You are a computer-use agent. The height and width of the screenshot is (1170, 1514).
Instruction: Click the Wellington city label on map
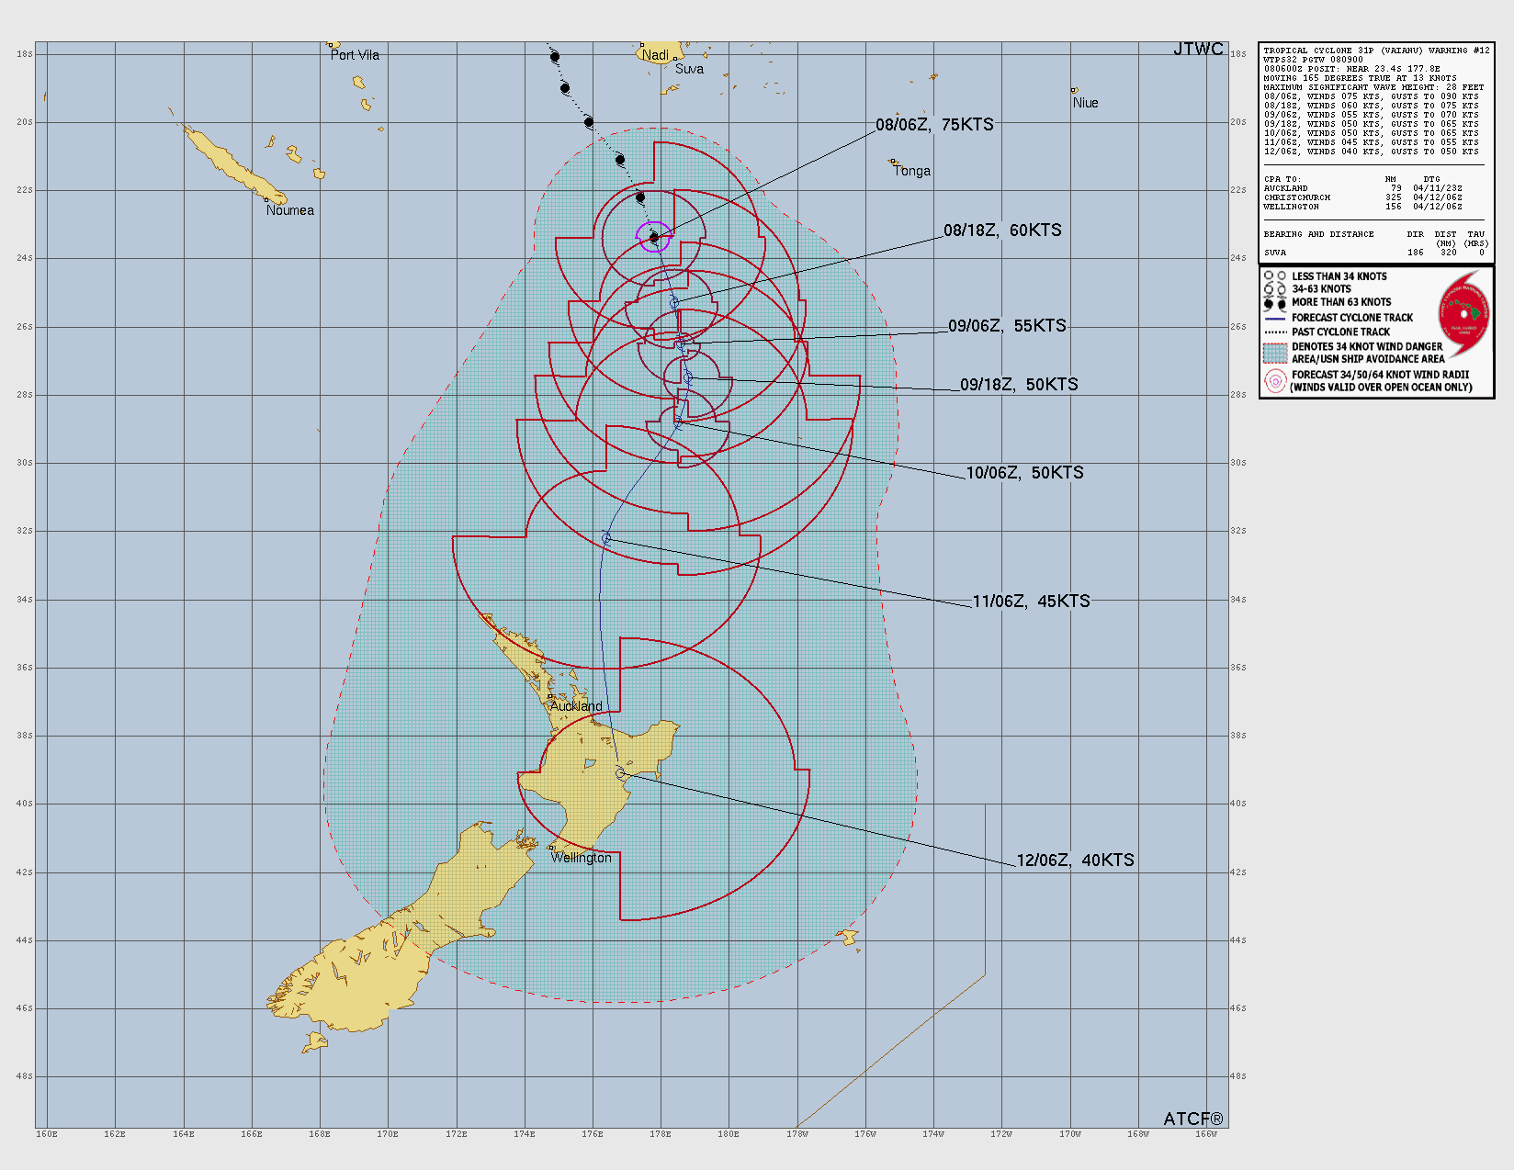pyautogui.click(x=581, y=858)
